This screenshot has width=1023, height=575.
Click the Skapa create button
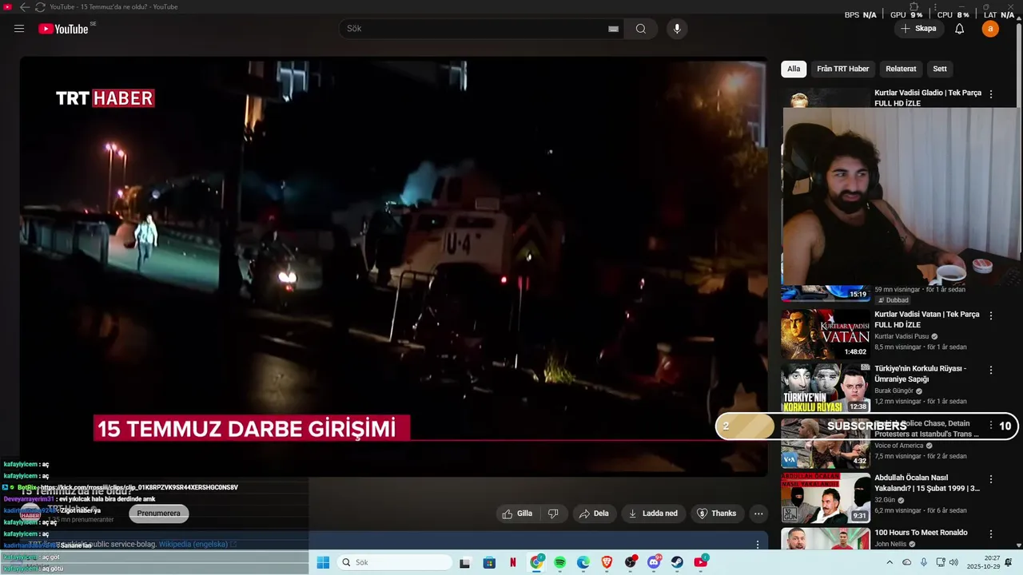tap(918, 29)
